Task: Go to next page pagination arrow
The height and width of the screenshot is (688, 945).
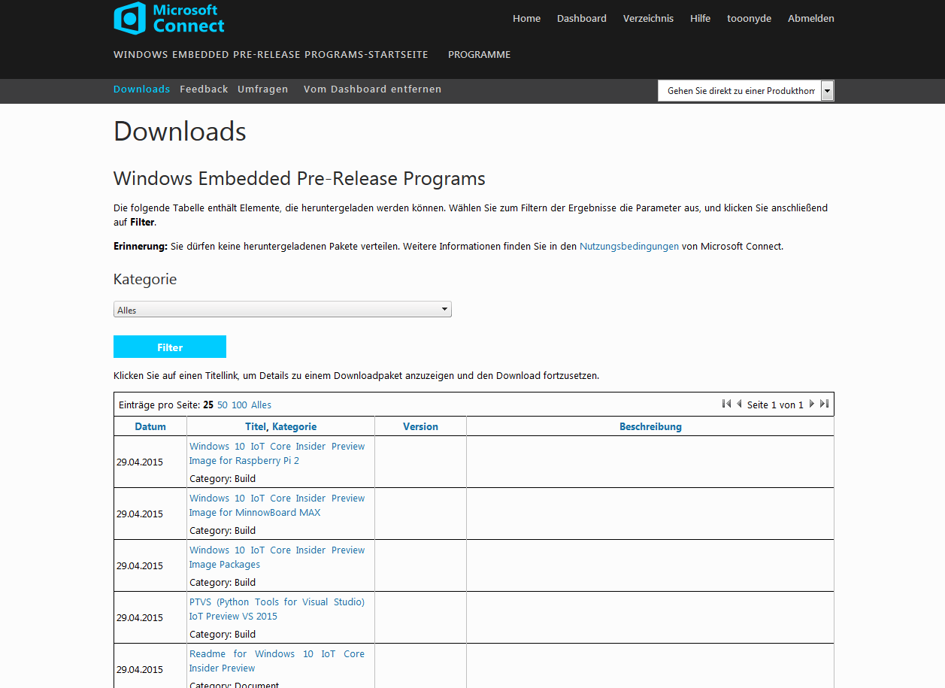Action: [x=812, y=404]
